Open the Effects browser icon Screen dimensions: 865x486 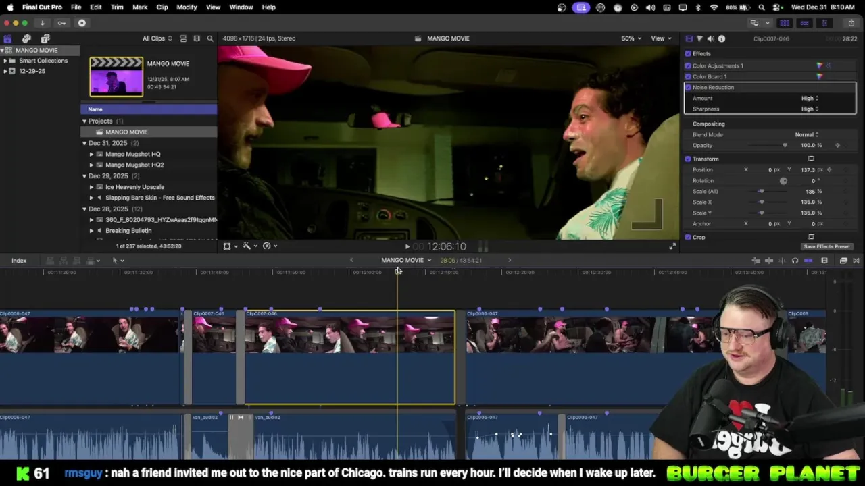tap(843, 261)
